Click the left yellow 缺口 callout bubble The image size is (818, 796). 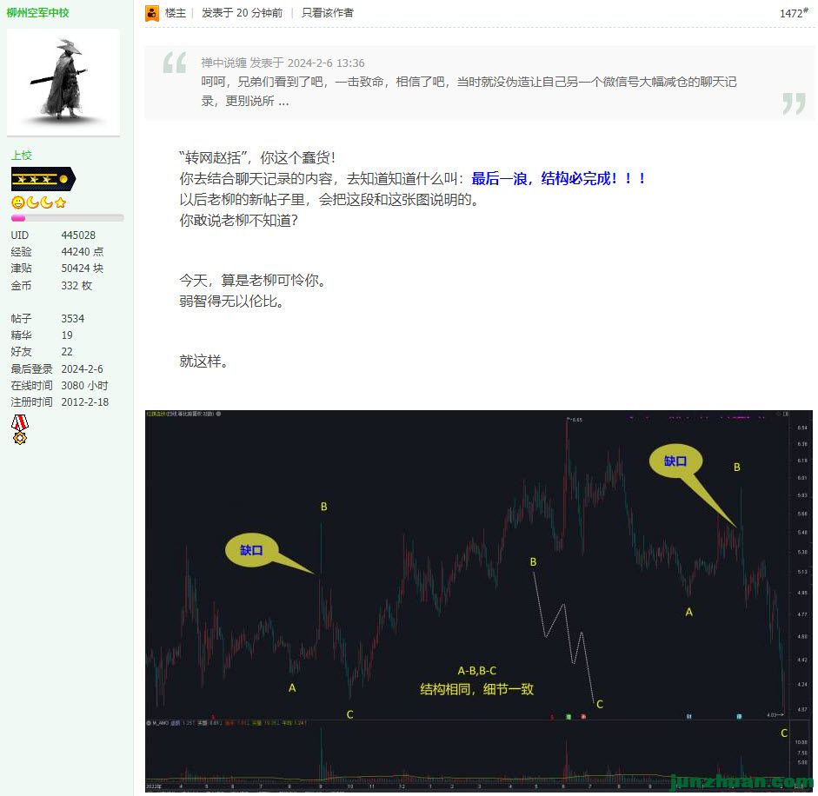click(251, 551)
